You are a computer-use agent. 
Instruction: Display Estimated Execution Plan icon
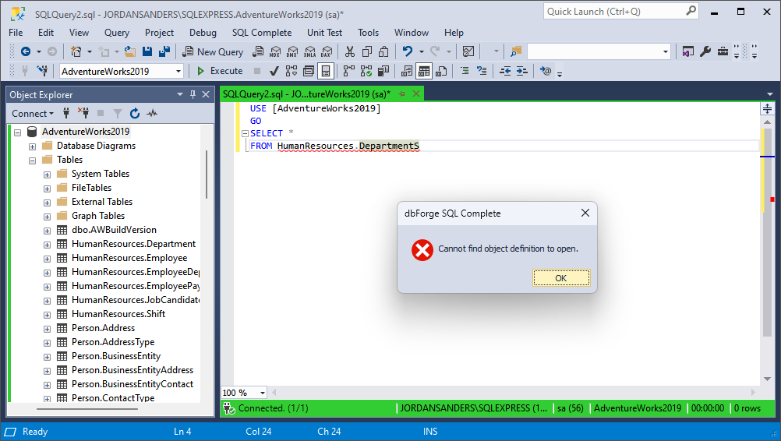[x=292, y=71]
